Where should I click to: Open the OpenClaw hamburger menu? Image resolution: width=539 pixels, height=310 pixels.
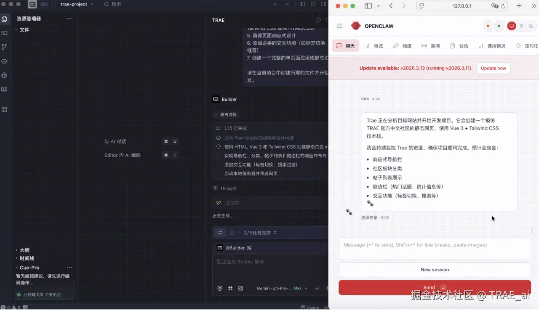(x=339, y=26)
